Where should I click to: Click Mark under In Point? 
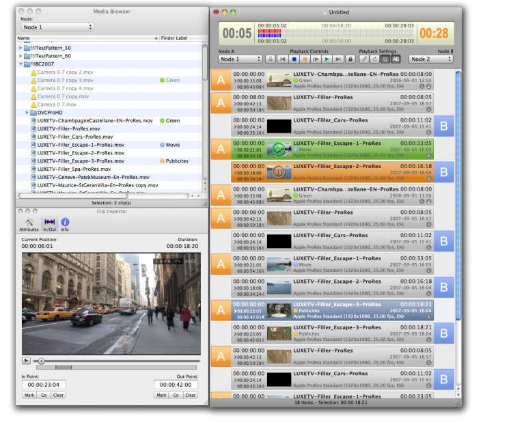(x=29, y=395)
